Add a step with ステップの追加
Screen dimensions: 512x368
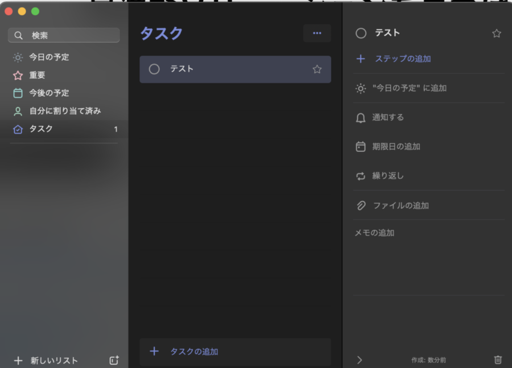coord(403,59)
